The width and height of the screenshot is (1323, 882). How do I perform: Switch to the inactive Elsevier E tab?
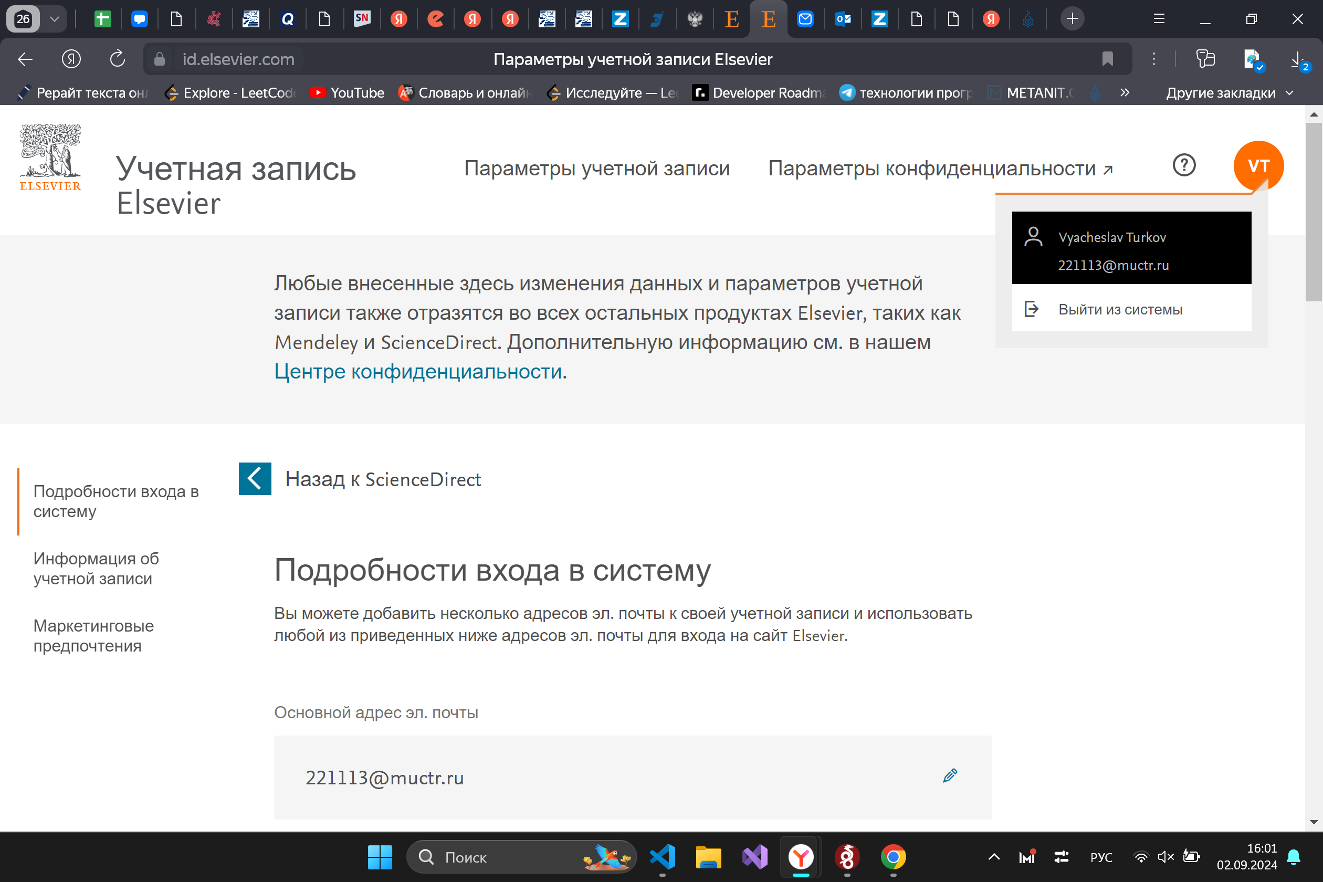tap(731, 19)
